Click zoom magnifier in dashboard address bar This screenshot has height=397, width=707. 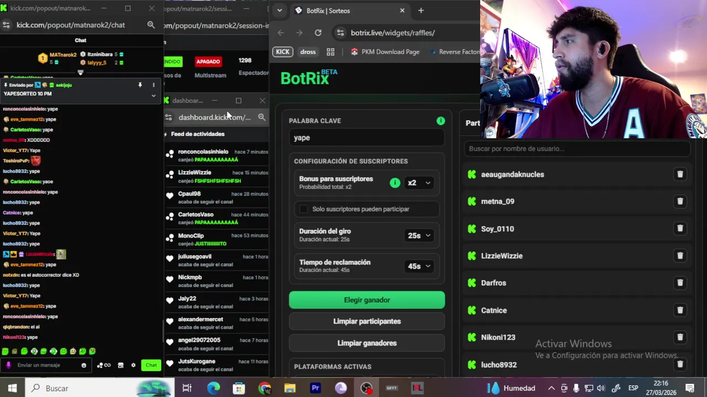(x=262, y=117)
